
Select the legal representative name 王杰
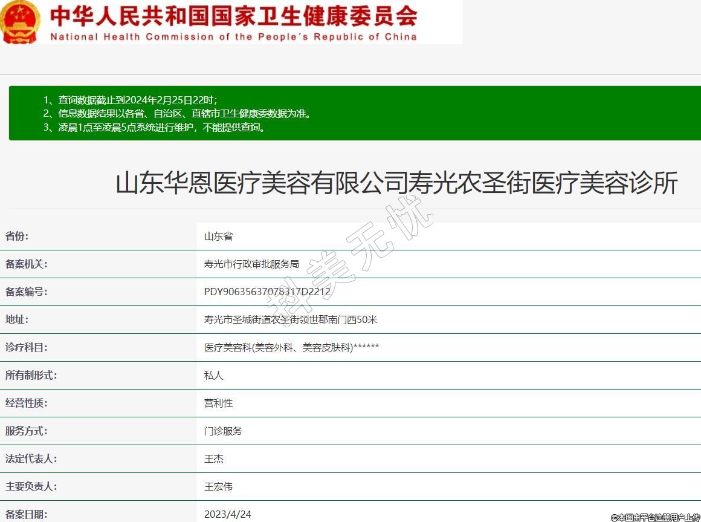pyautogui.click(x=213, y=459)
